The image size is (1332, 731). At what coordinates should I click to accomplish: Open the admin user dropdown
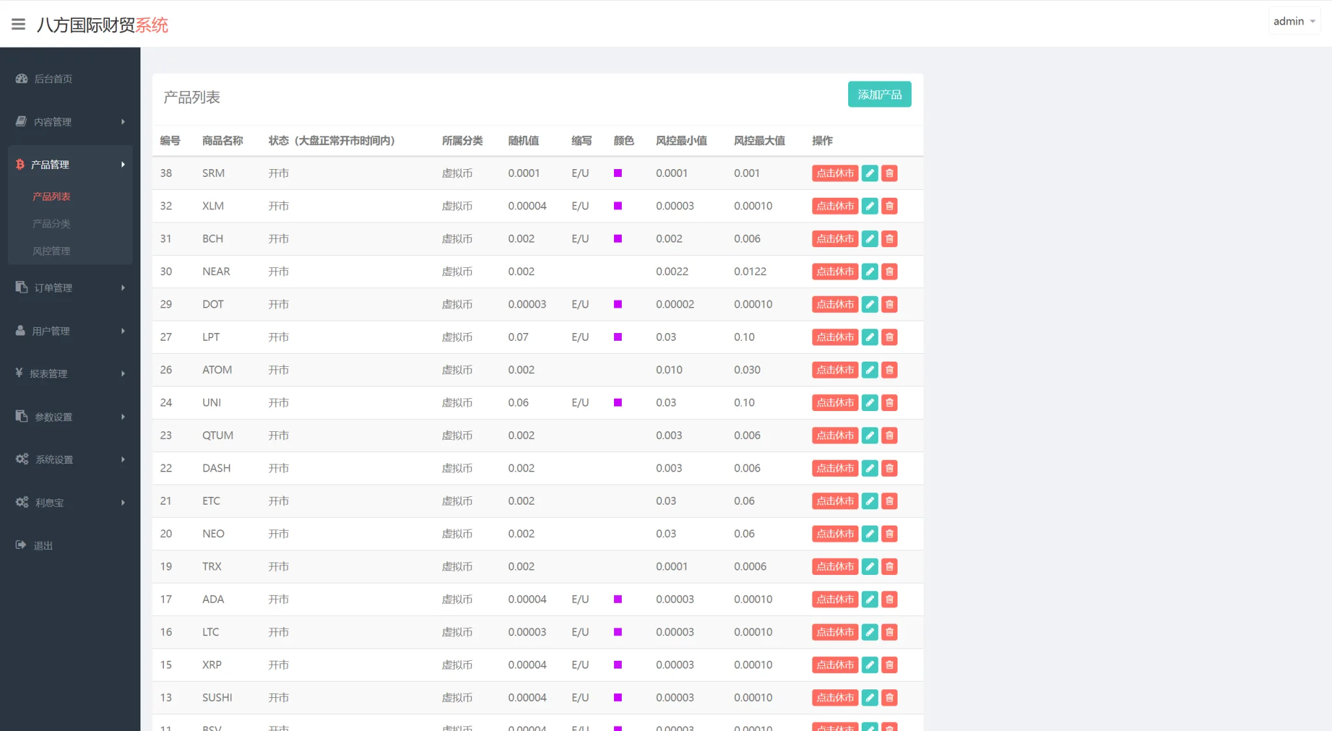pos(1294,21)
